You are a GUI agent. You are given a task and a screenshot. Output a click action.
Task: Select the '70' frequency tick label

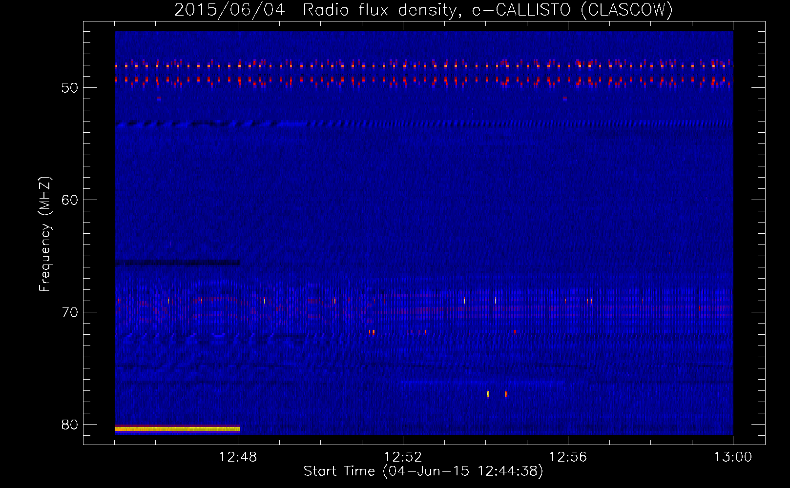70,312
